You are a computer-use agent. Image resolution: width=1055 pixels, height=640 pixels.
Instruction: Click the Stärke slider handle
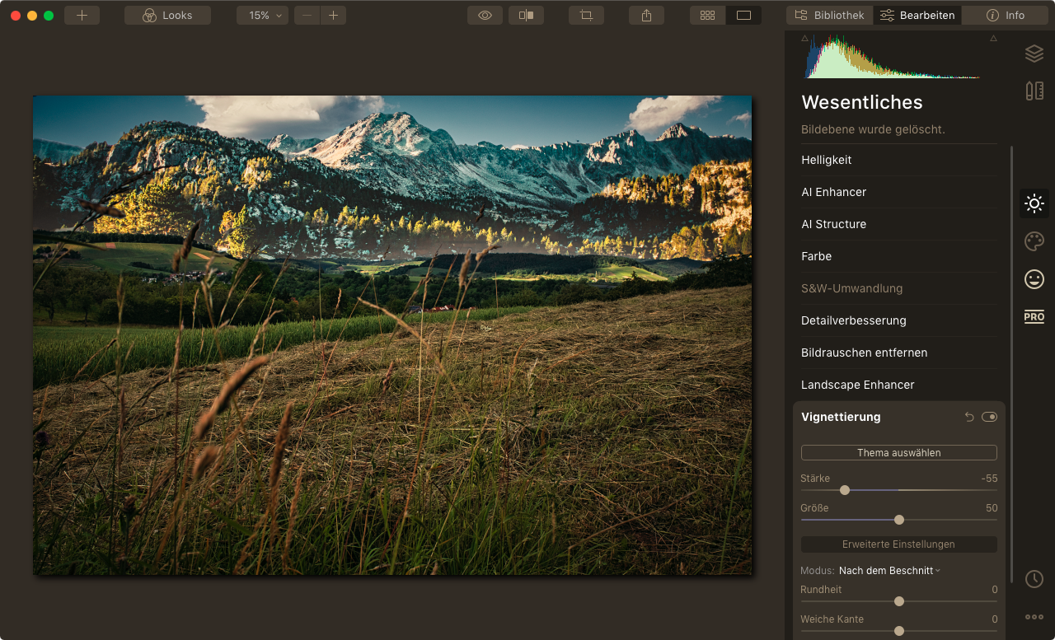pyautogui.click(x=845, y=490)
